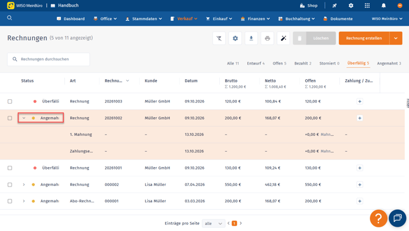Open the apps grid icon
Viewport: 409px width, 231px height.
tap(367, 5)
